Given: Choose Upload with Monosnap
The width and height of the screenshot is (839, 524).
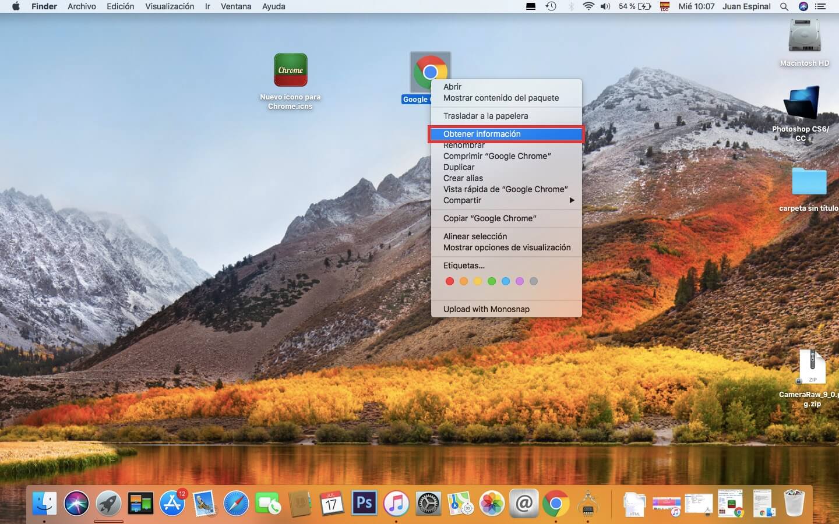Looking at the screenshot, I should [506, 309].
